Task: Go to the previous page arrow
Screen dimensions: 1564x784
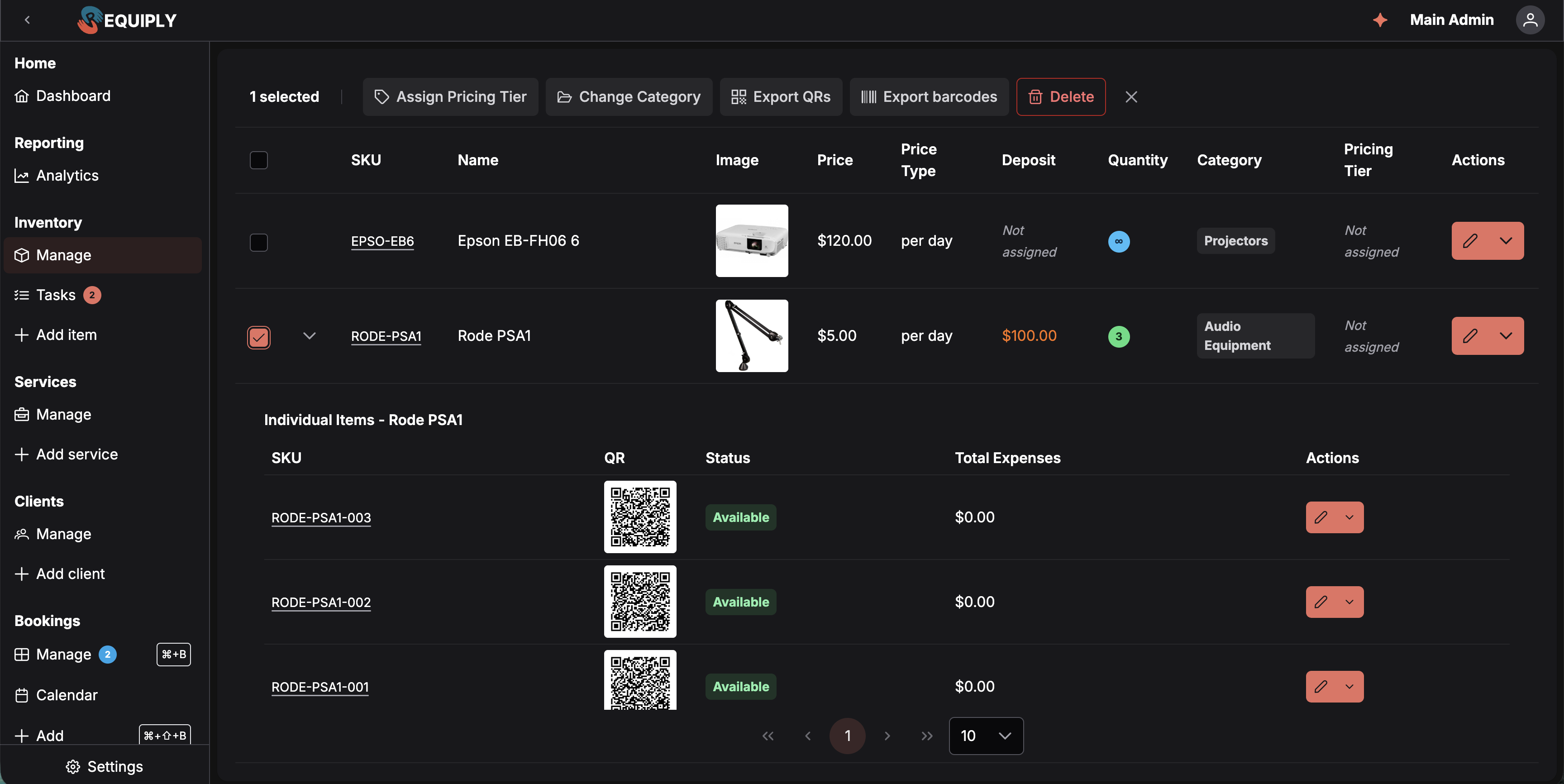Action: (807, 736)
